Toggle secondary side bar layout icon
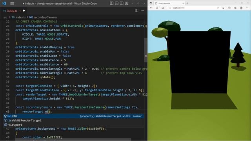251x141 pixels. [122, 4]
